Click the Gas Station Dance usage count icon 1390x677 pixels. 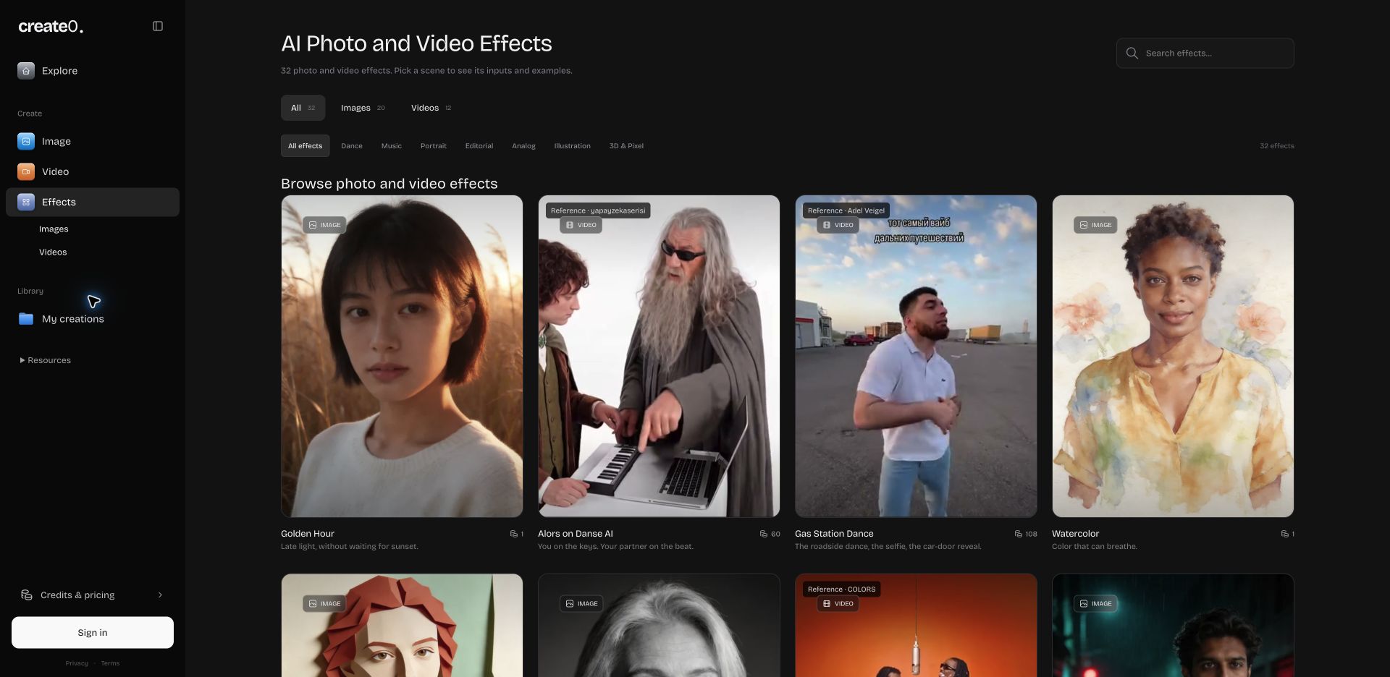point(1019,534)
